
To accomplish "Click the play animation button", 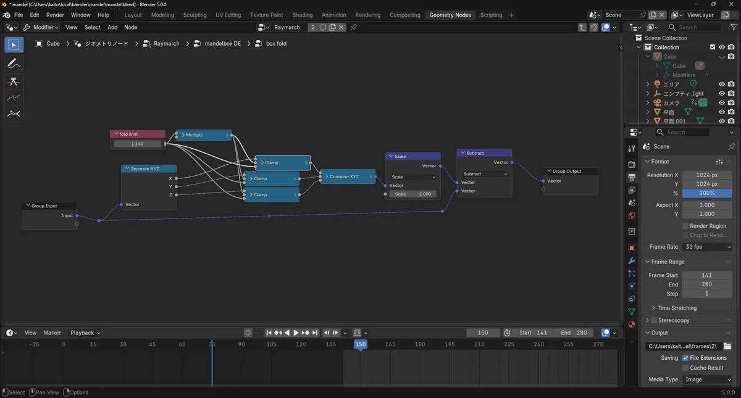I will coord(296,333).
